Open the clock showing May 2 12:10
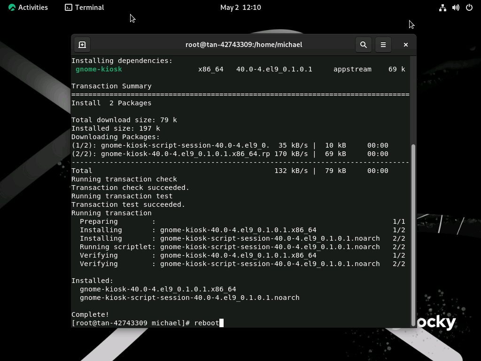The height and width of the screenshot is (361, 481). [240, 8]
